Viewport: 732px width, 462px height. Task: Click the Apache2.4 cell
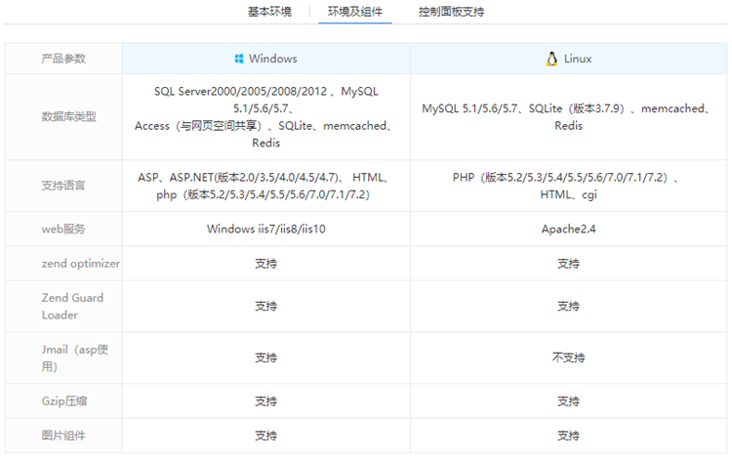coord(568,230)
